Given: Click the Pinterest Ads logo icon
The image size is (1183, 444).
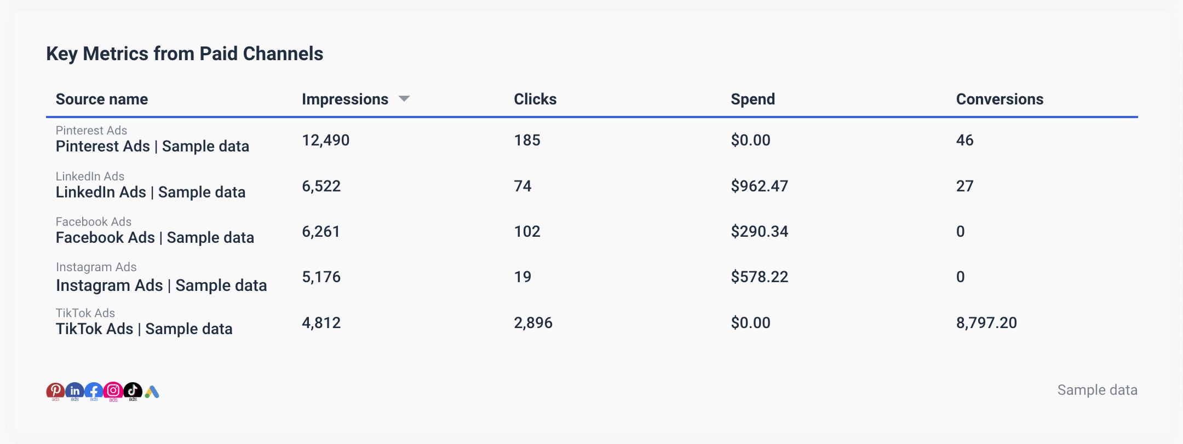Looking at the screenshot, I should point(55,391).
